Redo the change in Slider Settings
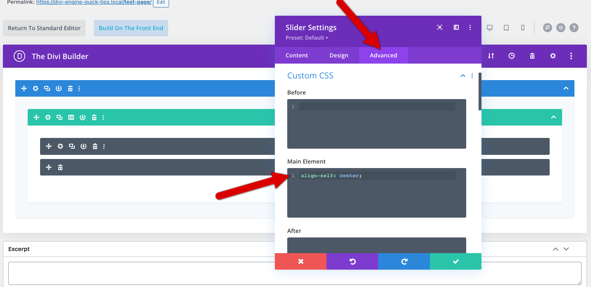 (404, 261)
